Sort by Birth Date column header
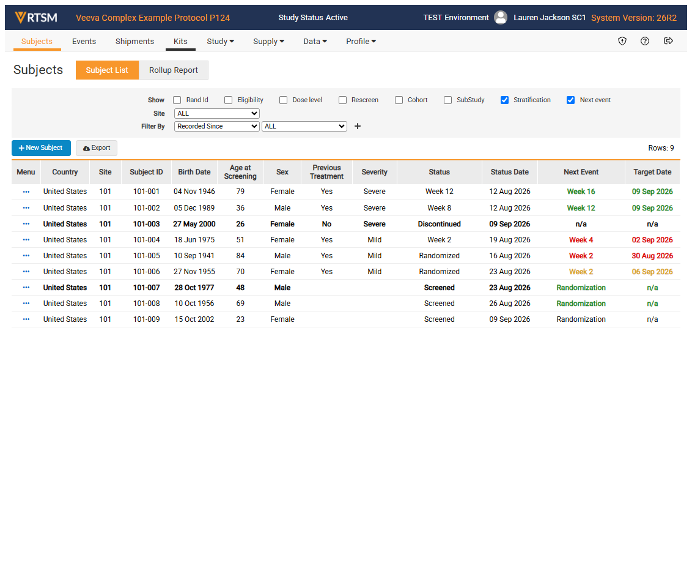Screen dimensions: 692x563 (194, 172)
